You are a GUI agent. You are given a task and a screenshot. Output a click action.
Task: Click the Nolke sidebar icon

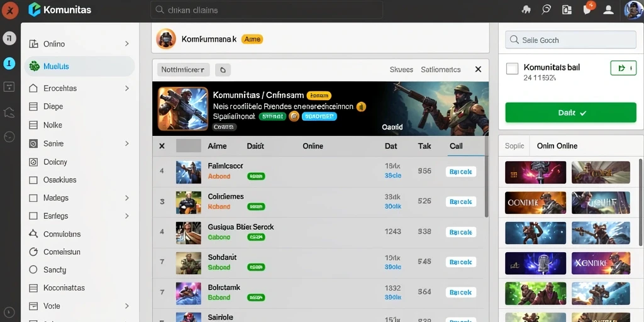[34, 125]
